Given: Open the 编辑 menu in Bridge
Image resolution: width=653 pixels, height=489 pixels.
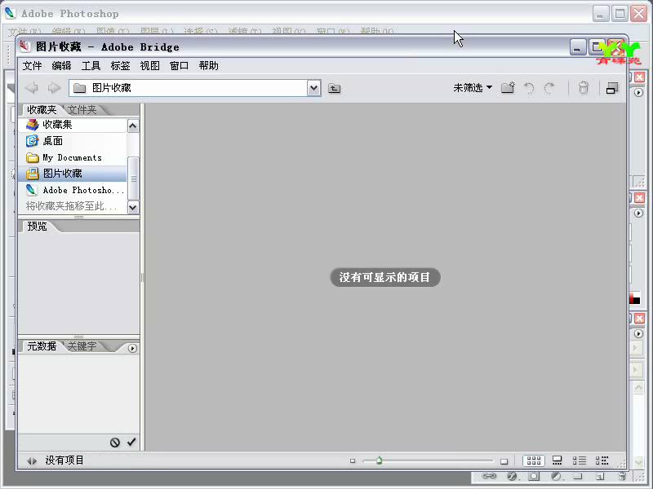Looking at the screenshot, I should coord(62,66).
